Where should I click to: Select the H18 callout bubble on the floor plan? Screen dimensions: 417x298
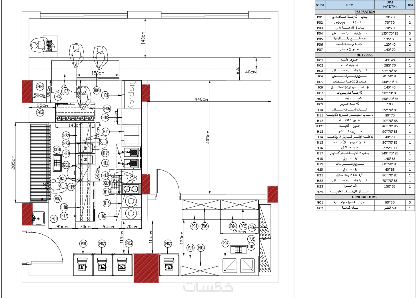tap(64, 207)
